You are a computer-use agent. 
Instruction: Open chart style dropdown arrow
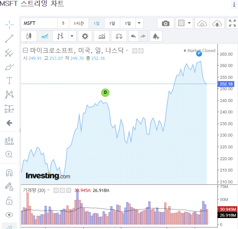pyautogui.click(x=72, y=36)
